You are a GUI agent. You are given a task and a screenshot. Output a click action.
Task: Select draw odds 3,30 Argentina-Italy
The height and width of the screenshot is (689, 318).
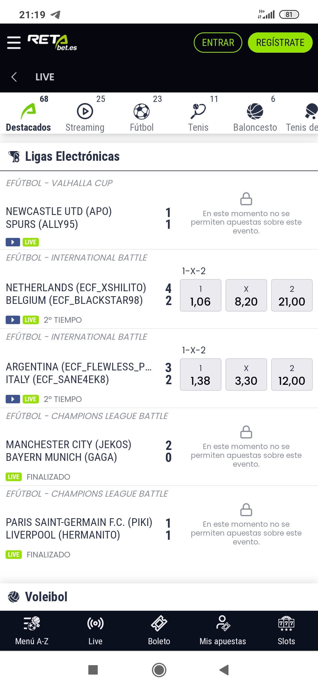click(246, 375)
